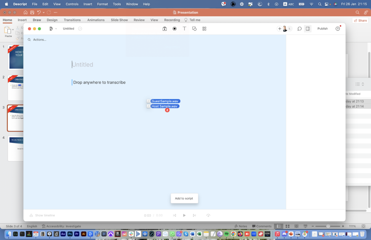Click the add media icon

pos(164,29)
